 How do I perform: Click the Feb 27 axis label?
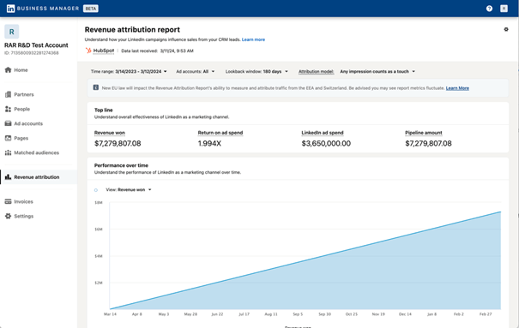[x=486, y=314]
